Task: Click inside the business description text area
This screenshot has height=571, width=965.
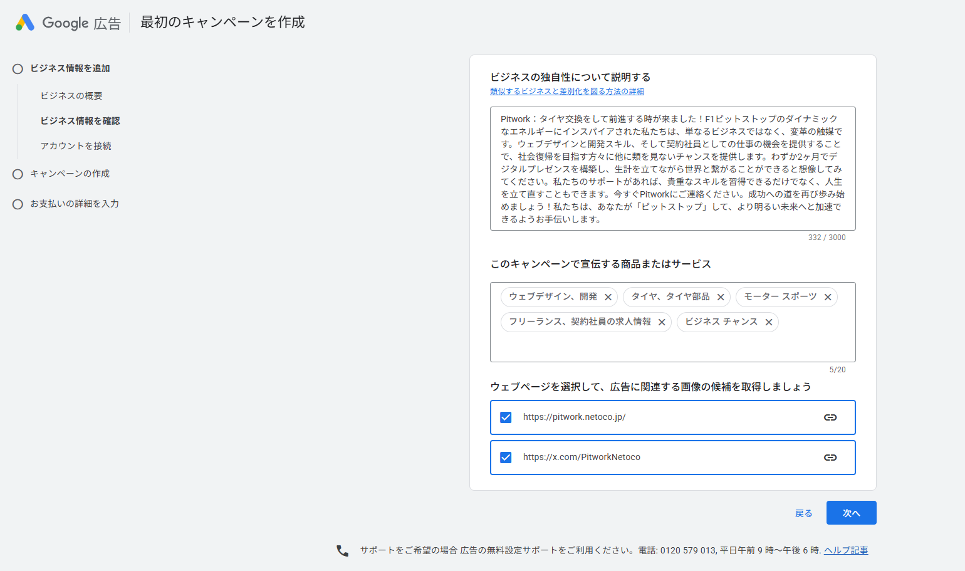Action: pyautogui.click(x=672, y=169)
